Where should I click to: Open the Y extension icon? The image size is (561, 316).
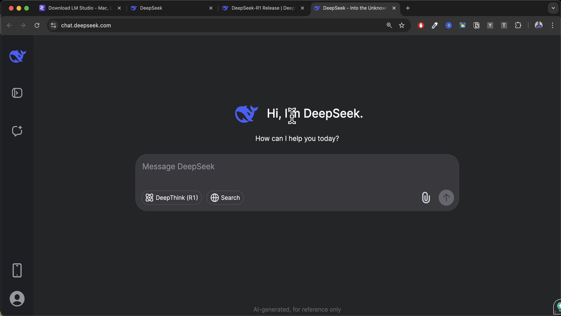pos(490,25)
